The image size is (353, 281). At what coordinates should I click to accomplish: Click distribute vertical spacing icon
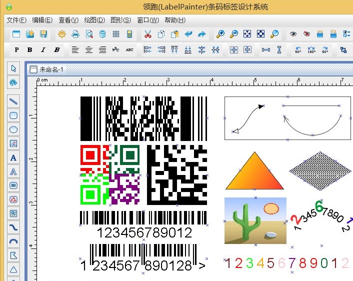[x=279, y=50]
